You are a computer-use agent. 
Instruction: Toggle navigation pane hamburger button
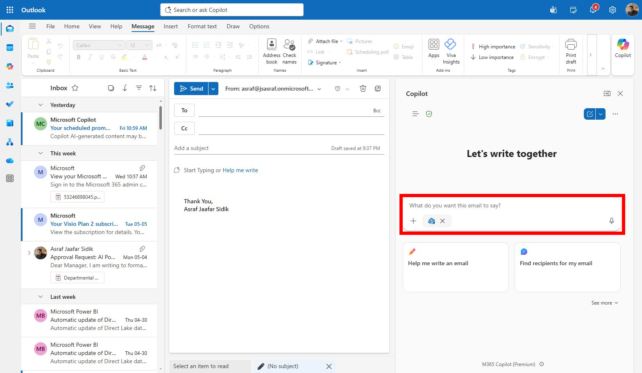32,26
